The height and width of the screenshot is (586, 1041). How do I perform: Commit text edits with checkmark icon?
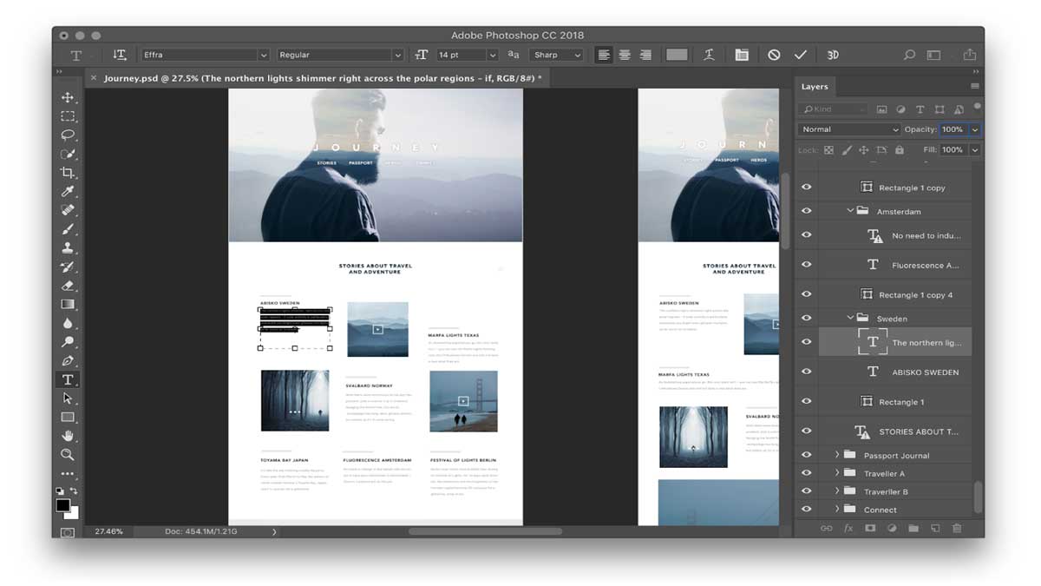[800, 55]
